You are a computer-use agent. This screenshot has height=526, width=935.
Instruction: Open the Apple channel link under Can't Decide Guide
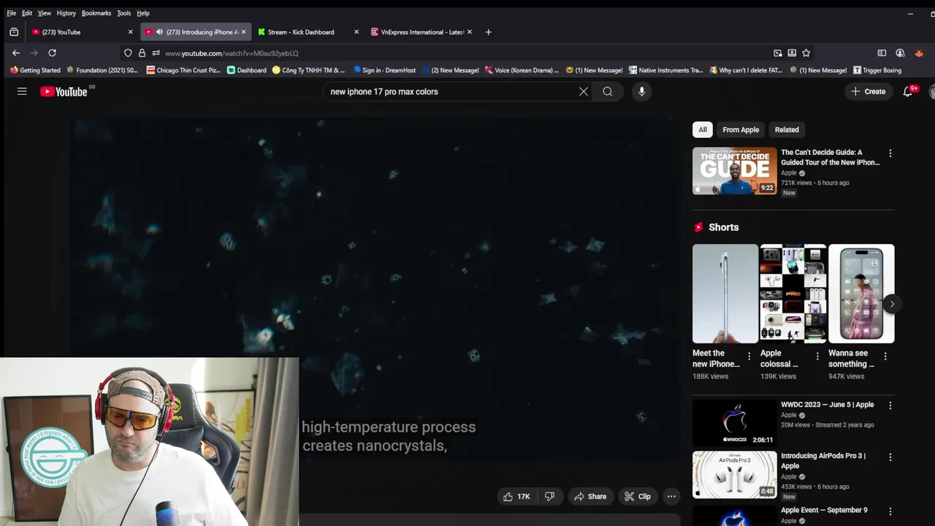click(x=789, y=173)
